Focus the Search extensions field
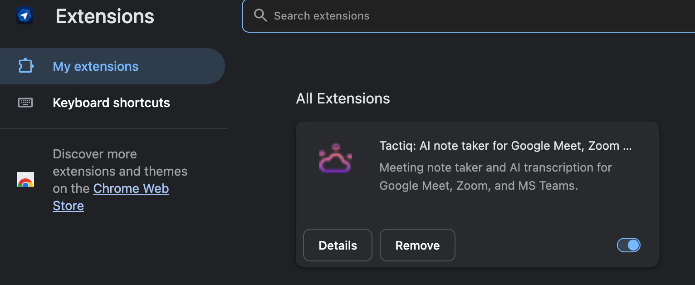Image resolution: width=695 pixels, height=285 pixels. click(454, 16)
